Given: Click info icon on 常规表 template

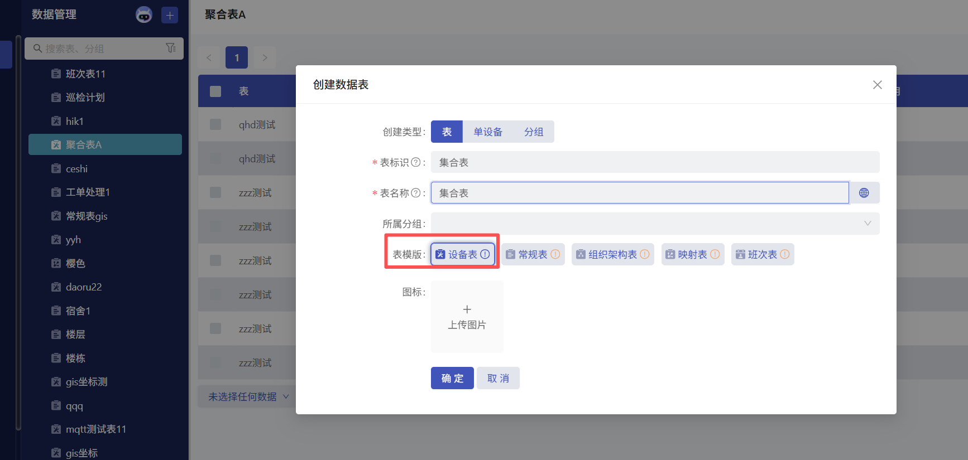Looking at the screenshot, I should click(555, 254).
